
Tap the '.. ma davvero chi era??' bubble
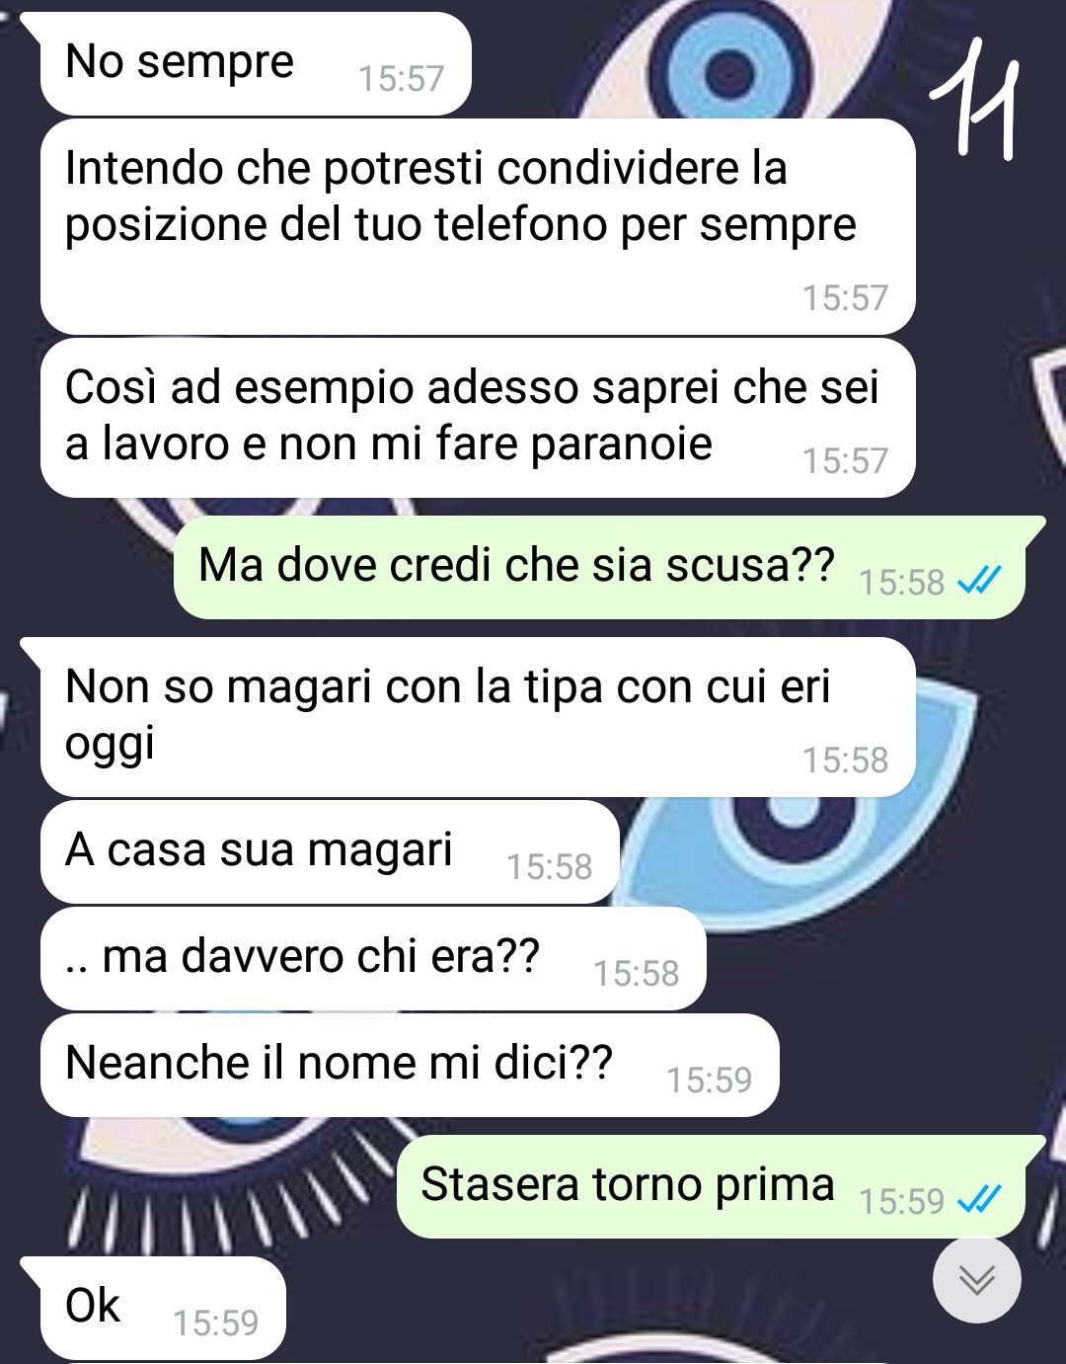(x=373, y=958)
